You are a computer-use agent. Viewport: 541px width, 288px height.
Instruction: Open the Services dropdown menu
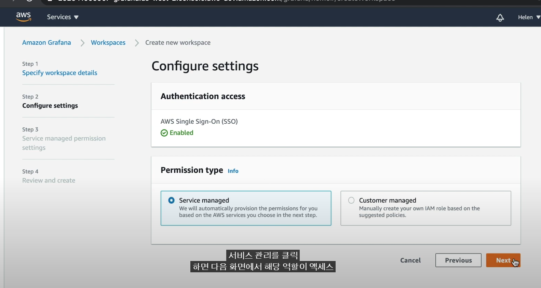coord(63,17)
